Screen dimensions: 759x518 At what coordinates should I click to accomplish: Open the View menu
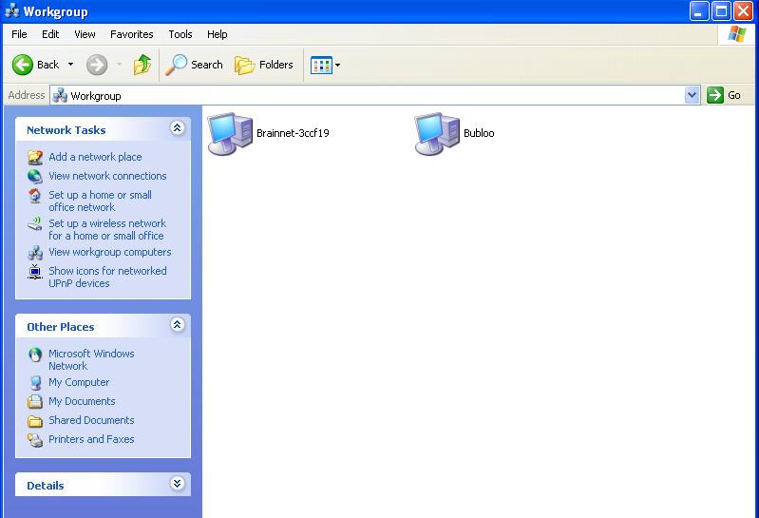85,34
